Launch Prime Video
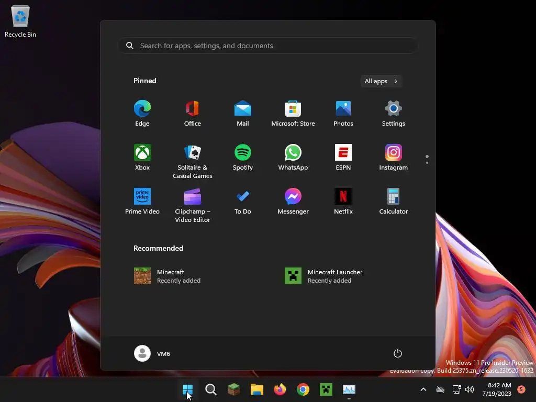 point(142,202)
